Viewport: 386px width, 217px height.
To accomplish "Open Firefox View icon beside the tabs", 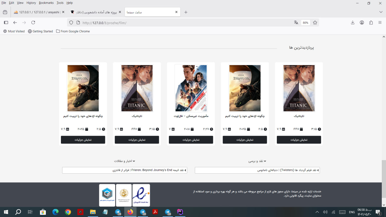I will pyautogui.click(x=5, y=12).
